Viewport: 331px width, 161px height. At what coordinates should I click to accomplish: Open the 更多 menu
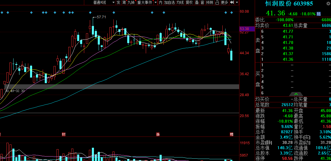[x=224, y=3]
